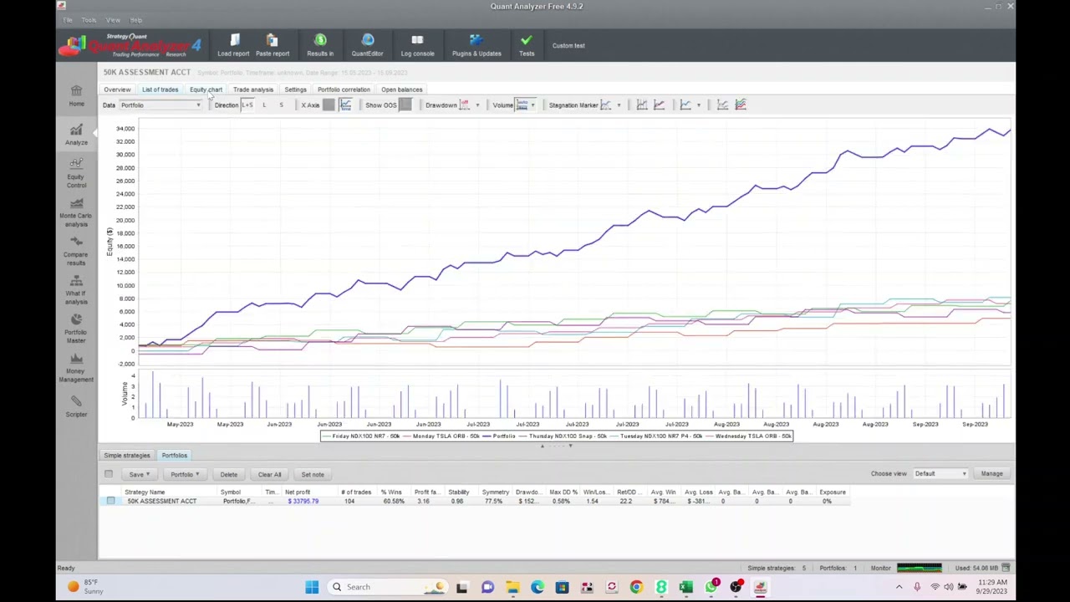The height and width of the screenshot is (602, 1070).
Task: Launch QuantEditor from the toolbar
Action: coord(367,46)
